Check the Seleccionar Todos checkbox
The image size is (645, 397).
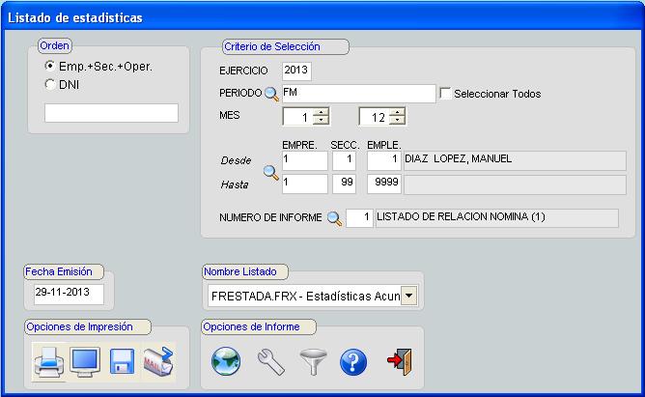tap(445, 93)
